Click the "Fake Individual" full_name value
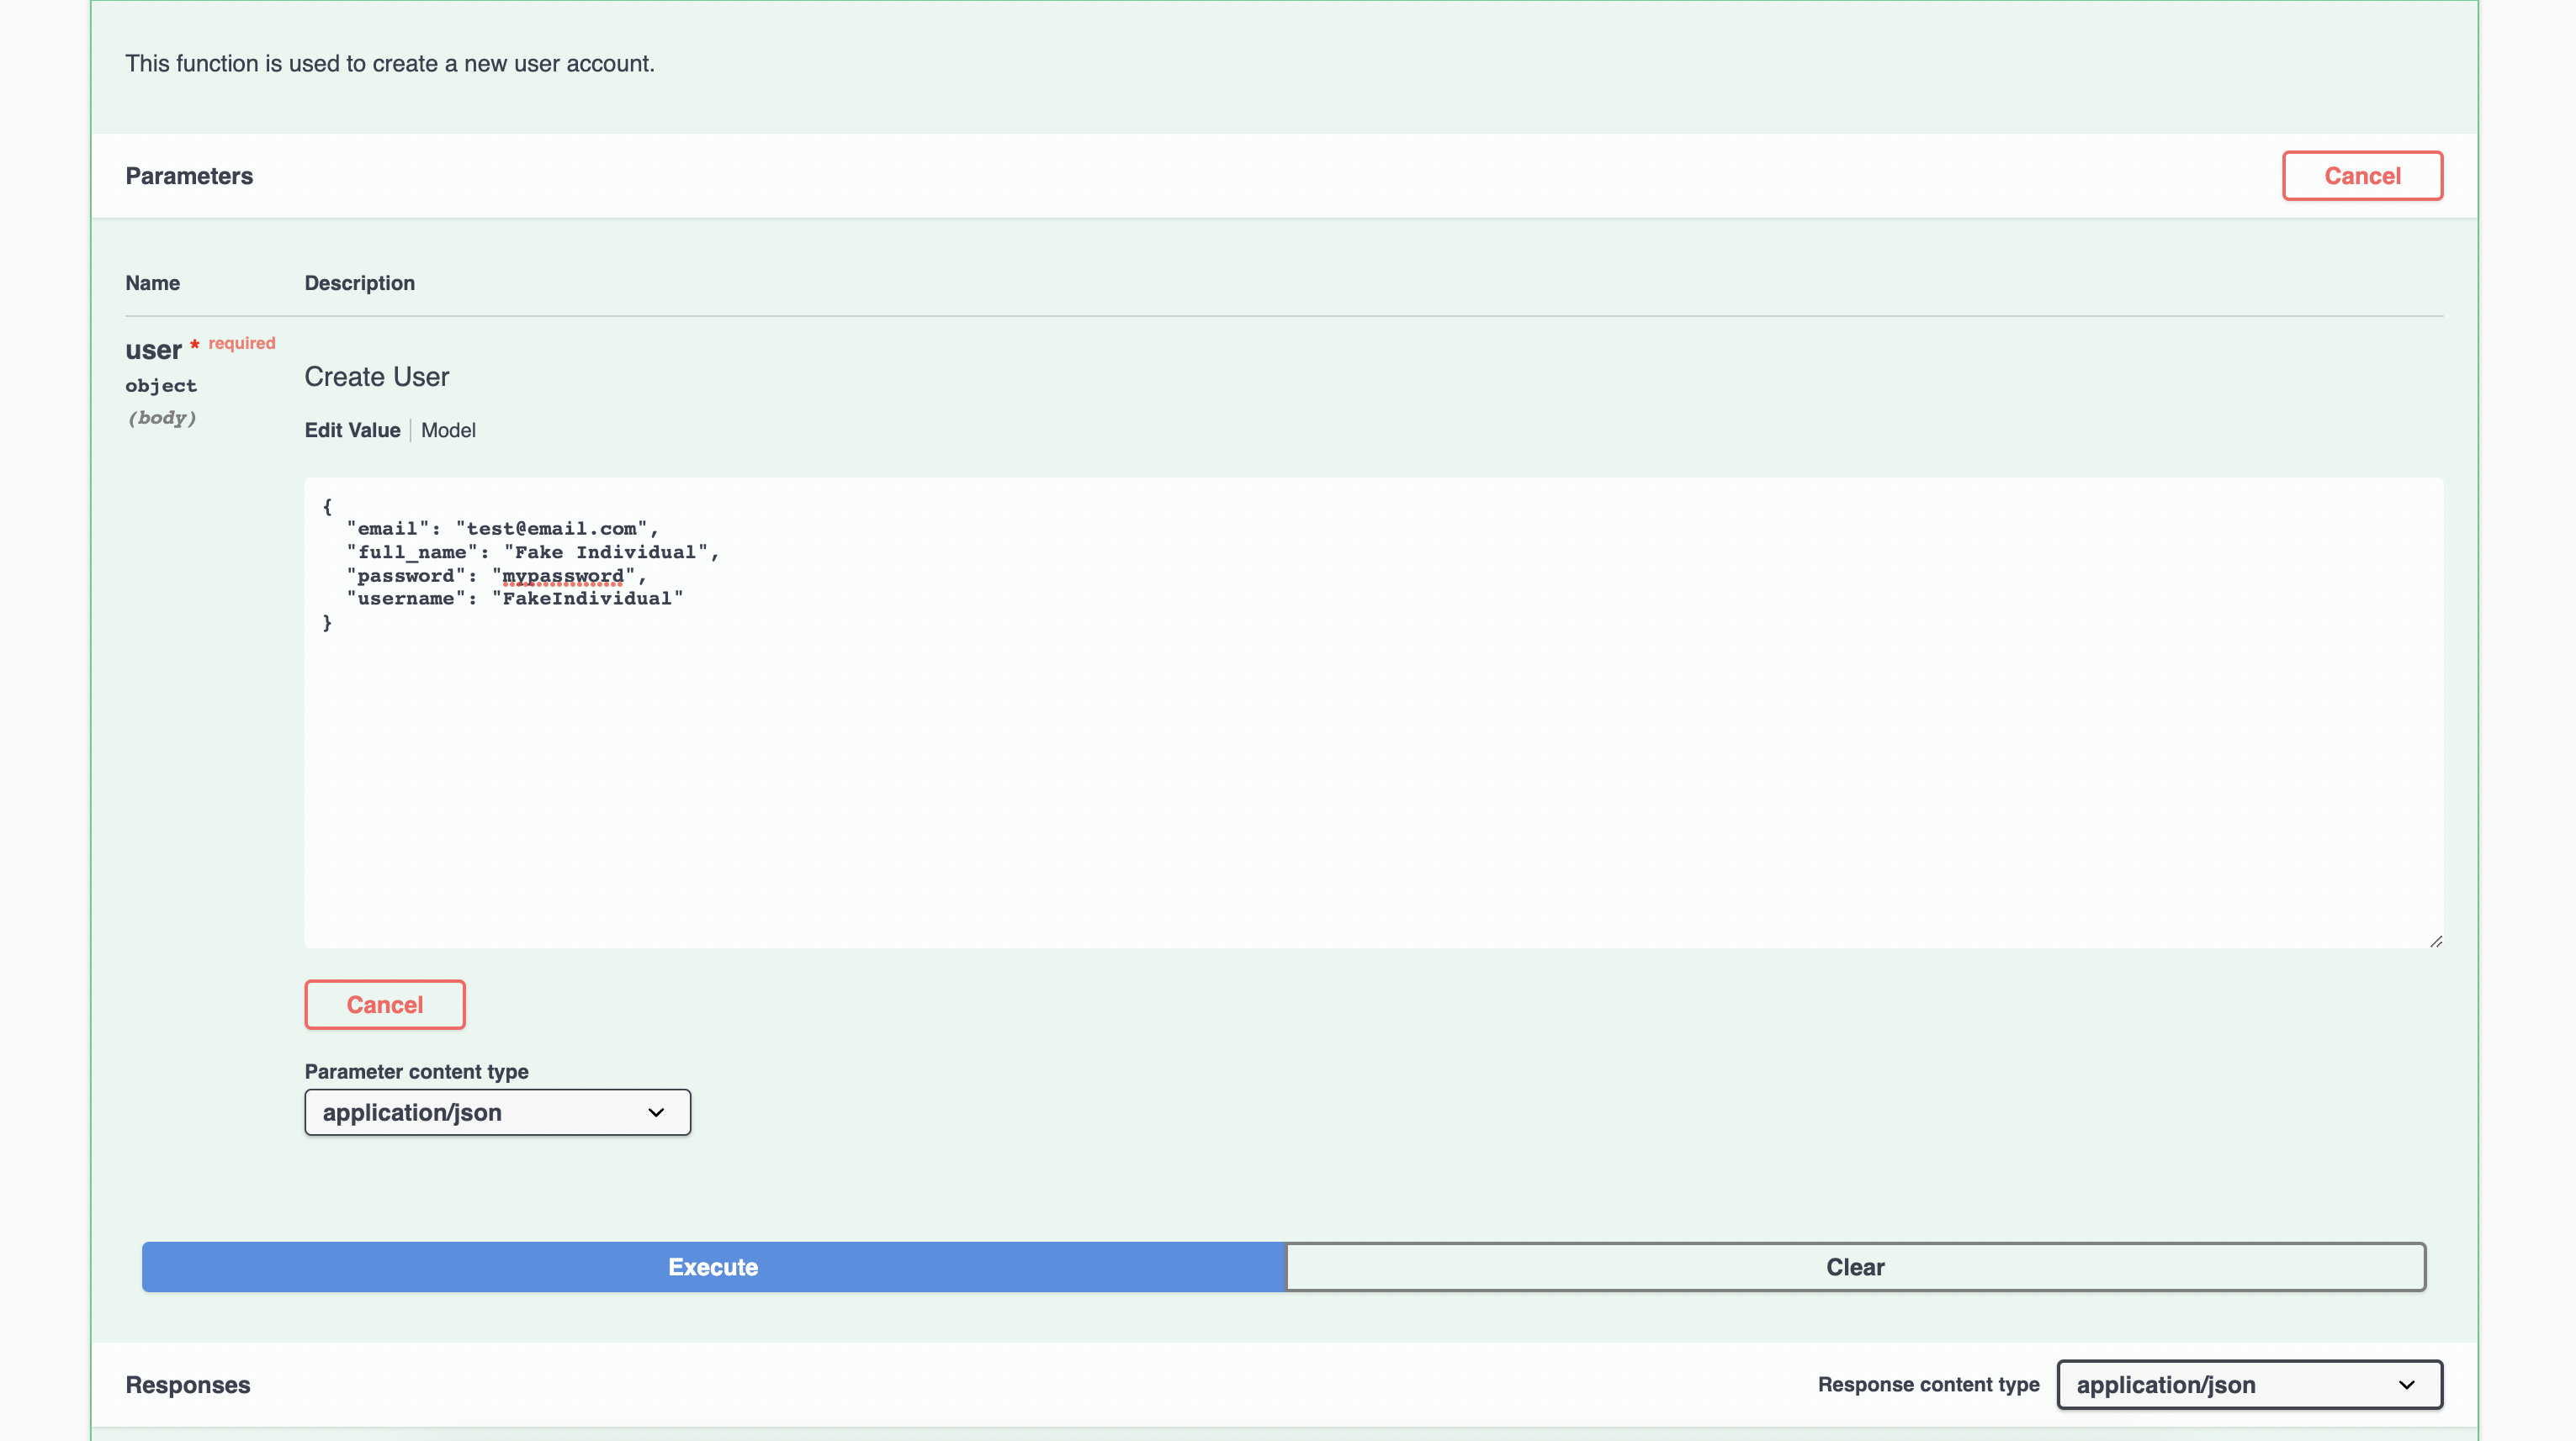The height and width of the screenshot is (1441, 2576). 606,552
